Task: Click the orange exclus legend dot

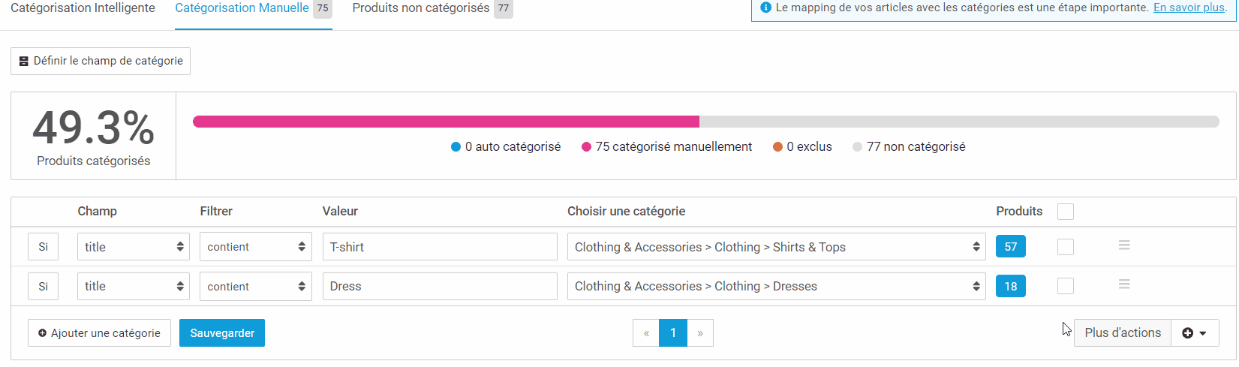Action: (x=777, y=147)
